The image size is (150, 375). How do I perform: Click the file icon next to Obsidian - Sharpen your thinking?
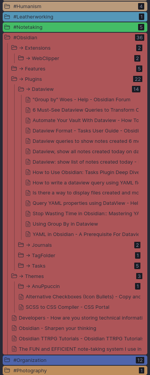[x=14, y=328]
